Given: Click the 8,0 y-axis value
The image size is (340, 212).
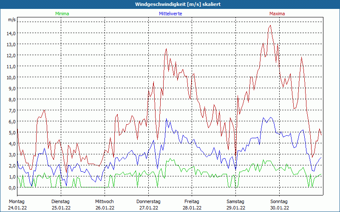Looking at the screenshot, I should [12, 100].
